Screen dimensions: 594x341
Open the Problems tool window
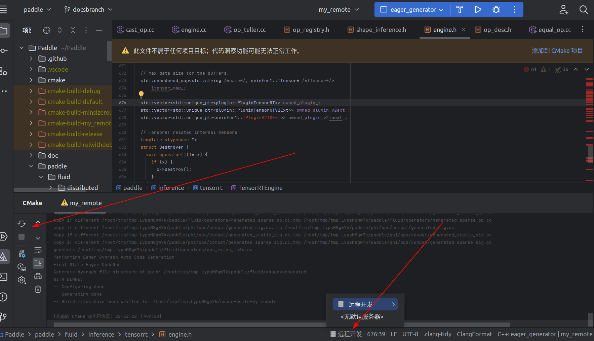pyautogui.click(x=3, y=297)
